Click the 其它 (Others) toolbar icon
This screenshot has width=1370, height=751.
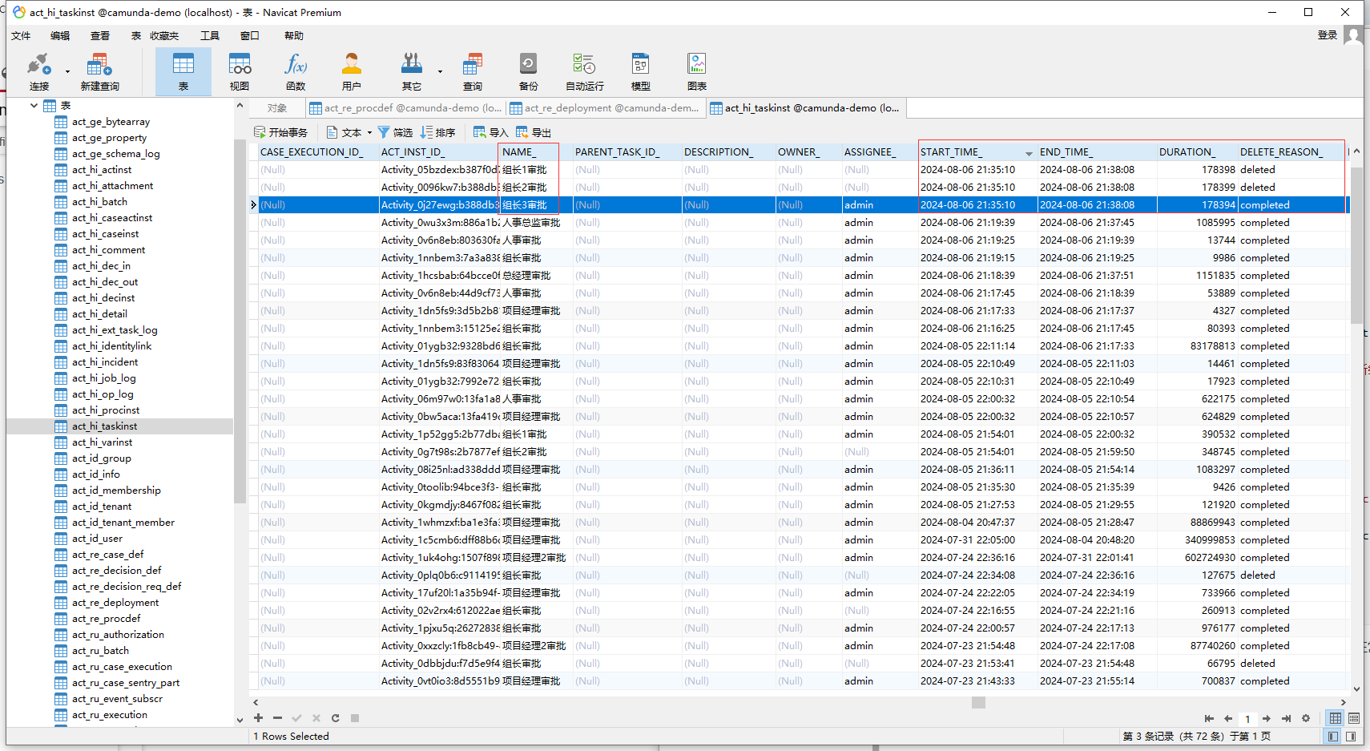(x=412, y=71)
